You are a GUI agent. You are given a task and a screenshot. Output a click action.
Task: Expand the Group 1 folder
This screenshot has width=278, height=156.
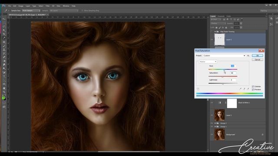pyautogui.click(x=215, y=127)
